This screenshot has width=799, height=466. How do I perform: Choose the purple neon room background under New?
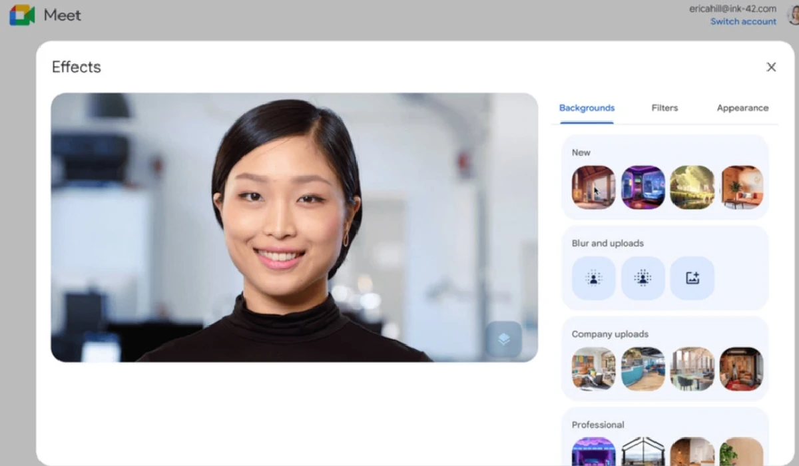click(643, 188)
